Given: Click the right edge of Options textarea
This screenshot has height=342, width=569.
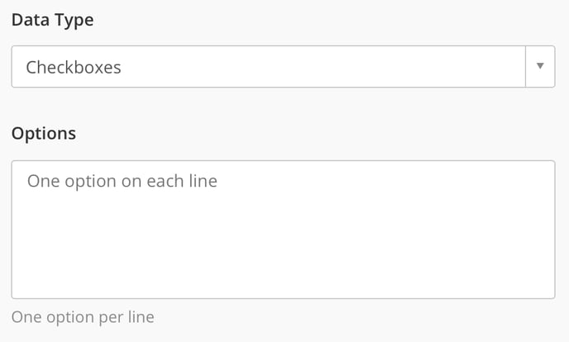Looking at the screenshot, I should click(546, 230).
